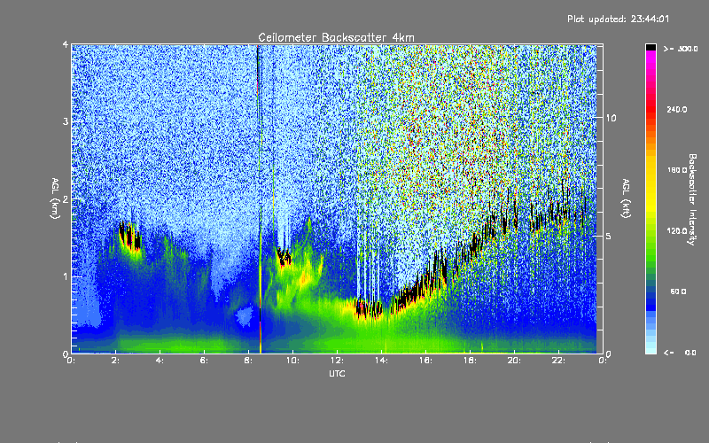Click the "180.0" colorbar value
Viewport: 709px width, 443px height.
[x=677, y=170]
